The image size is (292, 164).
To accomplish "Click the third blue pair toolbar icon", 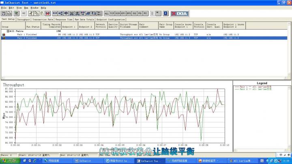I will pyautogui.click(x=66, y=13).
